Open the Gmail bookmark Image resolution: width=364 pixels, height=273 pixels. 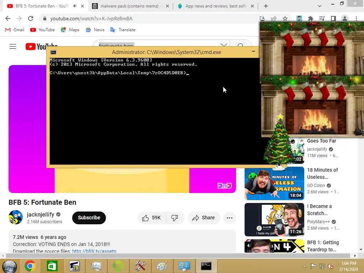(15, 30)
